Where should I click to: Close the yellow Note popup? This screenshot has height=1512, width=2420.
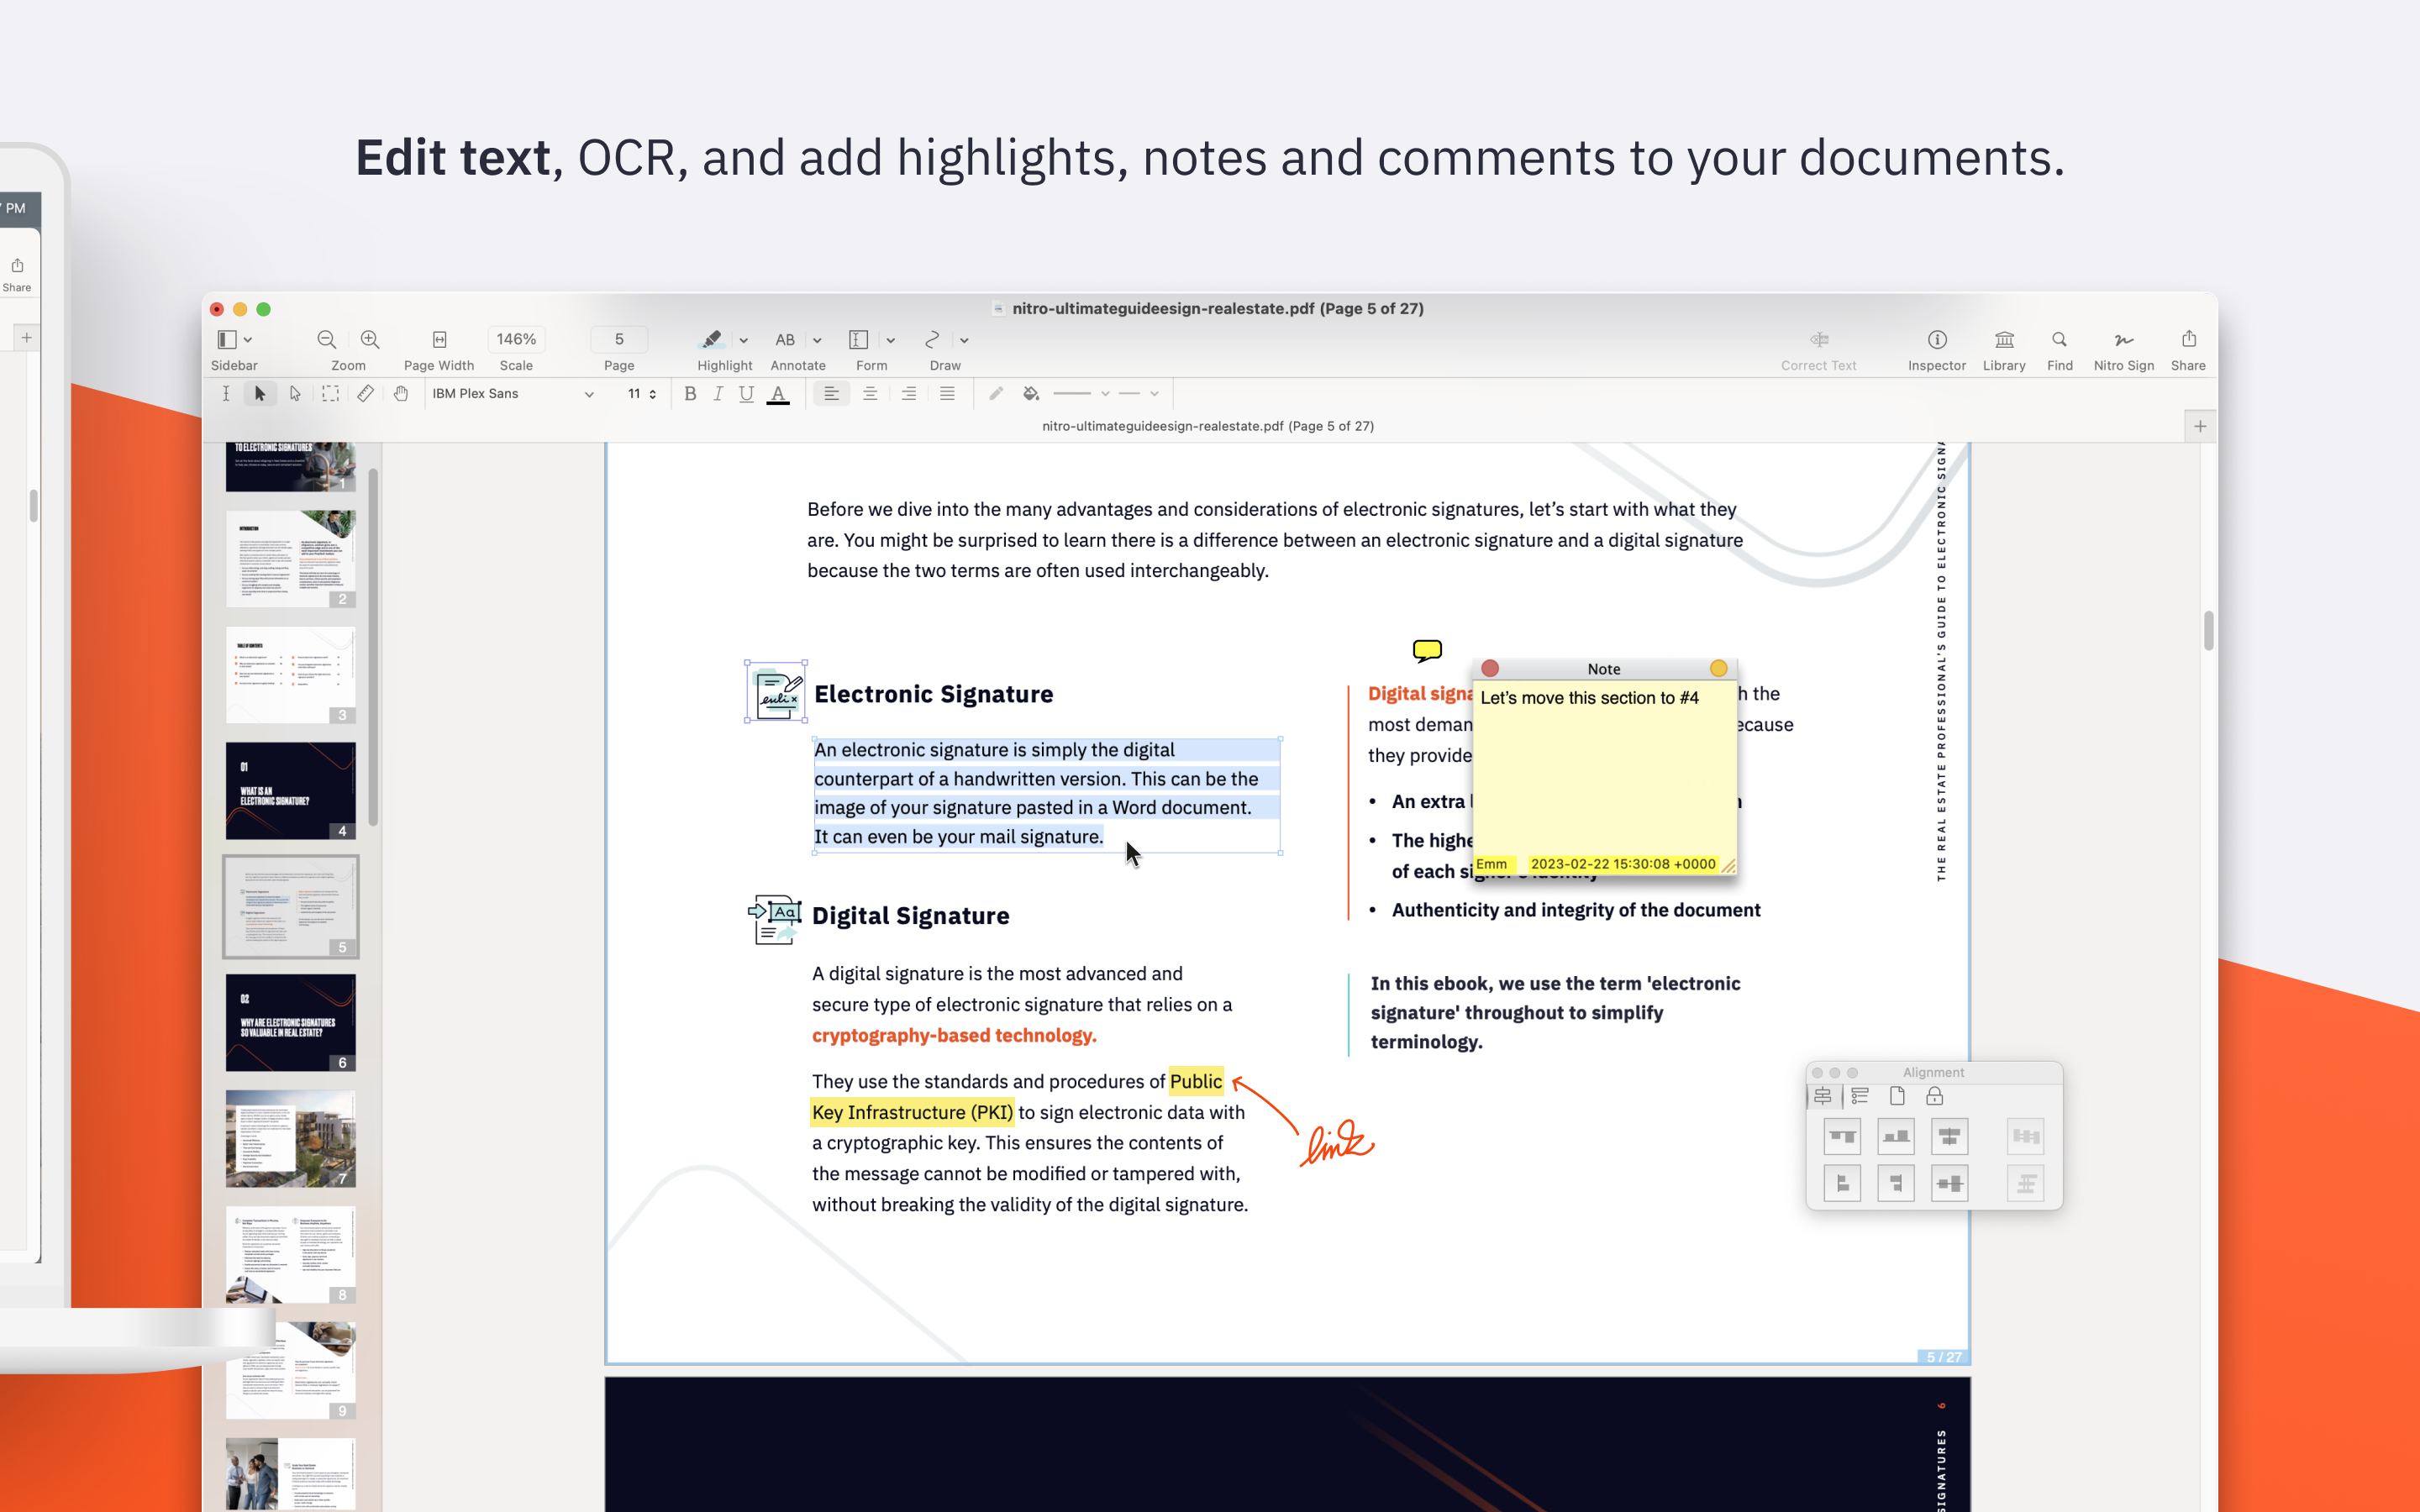[x=1490, y=668]
